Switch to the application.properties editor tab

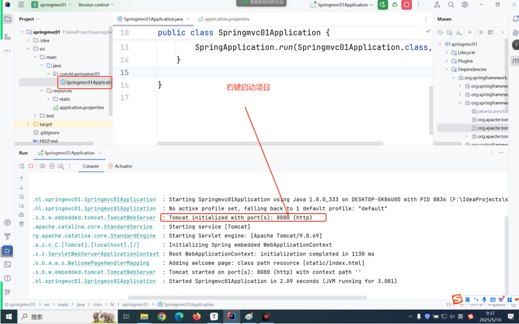point(224,19)
